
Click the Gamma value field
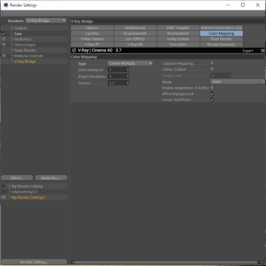click(117, 83)
